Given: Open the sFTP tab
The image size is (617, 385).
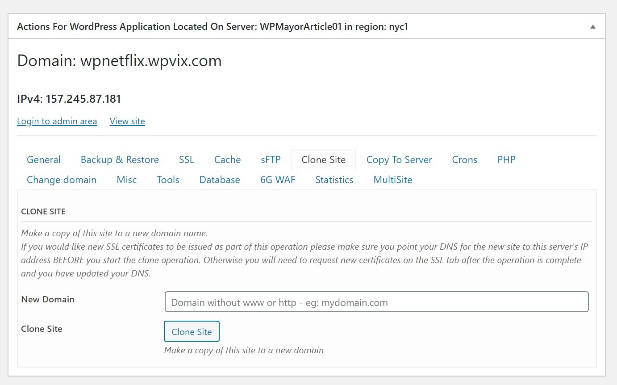Looking at the screenshot, I should (x=271, y=160).
